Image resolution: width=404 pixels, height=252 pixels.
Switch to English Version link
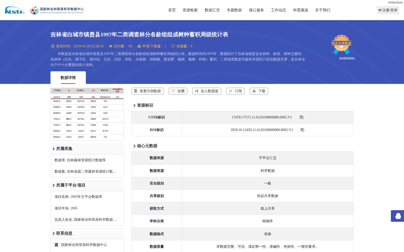click(395, 2)
